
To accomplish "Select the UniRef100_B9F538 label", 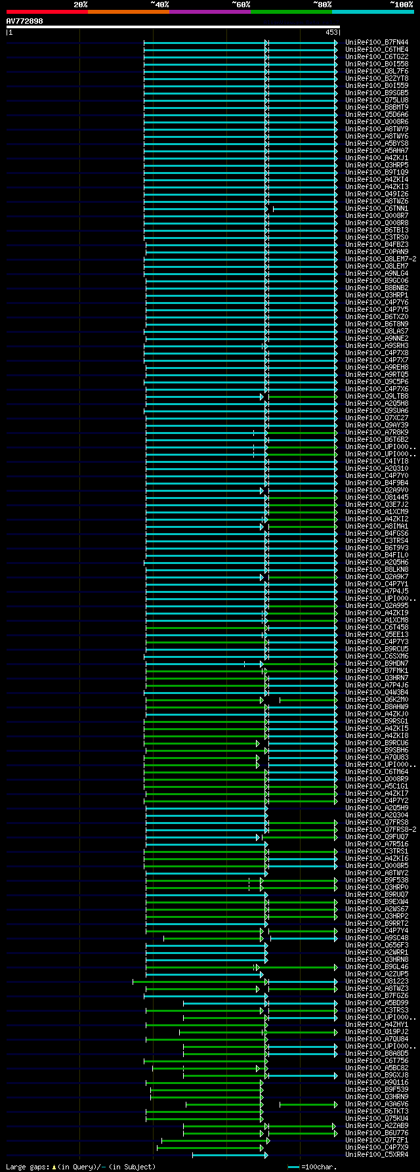I will click(x=377, y=880).
